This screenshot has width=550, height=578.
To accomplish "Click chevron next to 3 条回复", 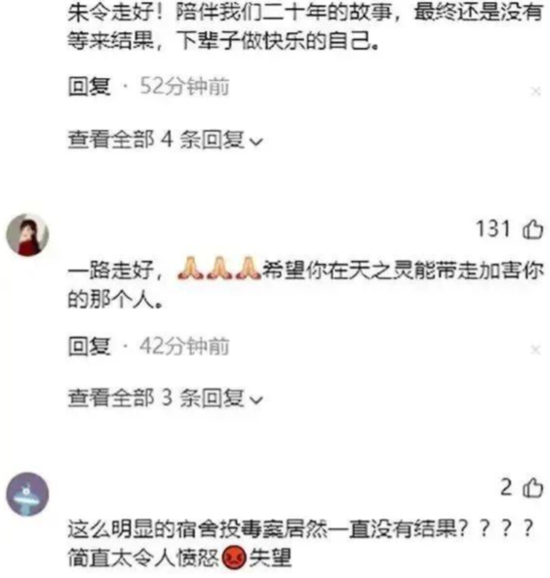I will tap(256, 400).
